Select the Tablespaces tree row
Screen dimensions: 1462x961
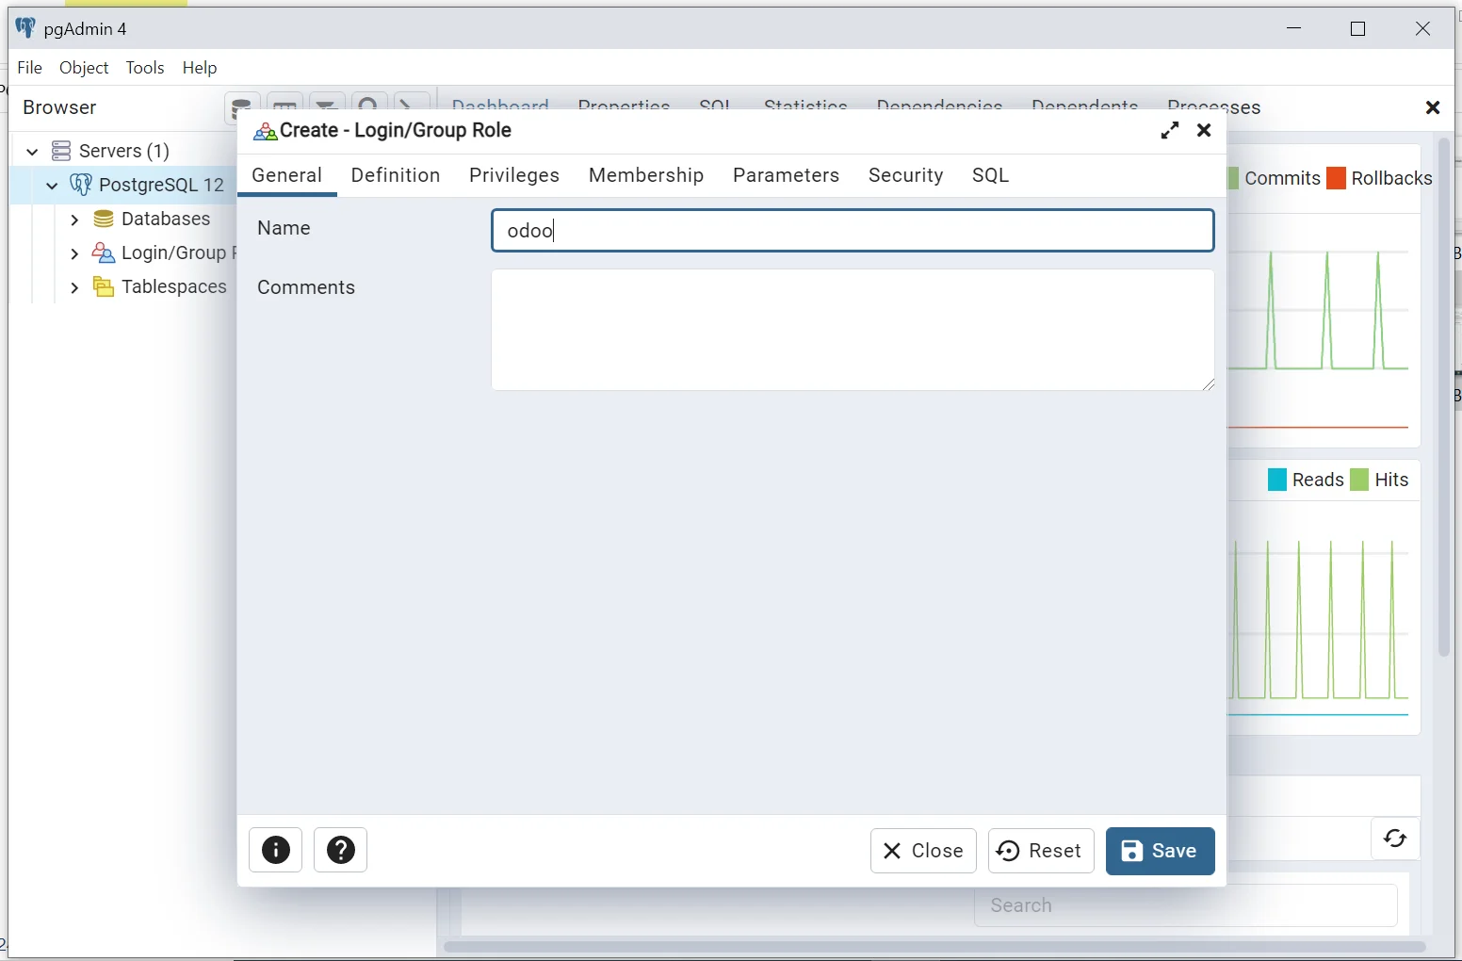pos(122,287)
